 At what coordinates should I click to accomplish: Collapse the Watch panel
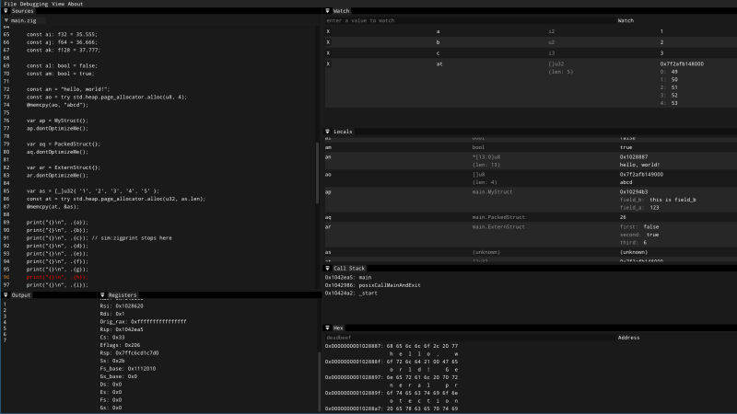tap(328, 11)
